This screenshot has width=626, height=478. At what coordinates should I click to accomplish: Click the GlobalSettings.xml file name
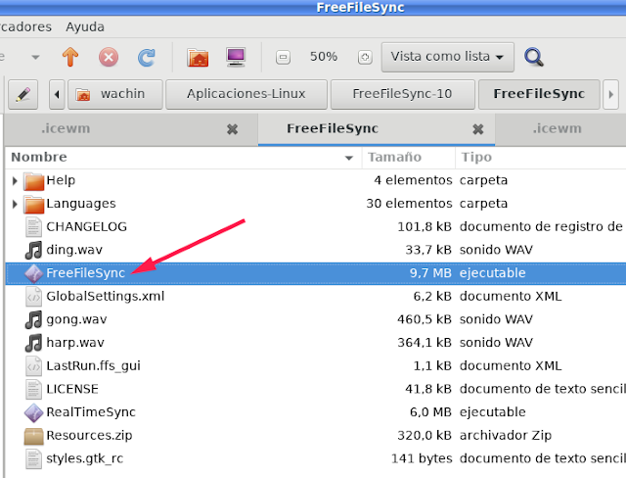pos(106,297)
